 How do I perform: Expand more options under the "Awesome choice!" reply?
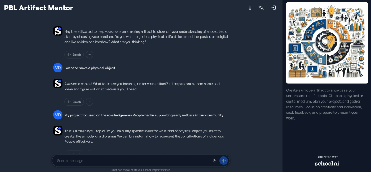point(89,102)
